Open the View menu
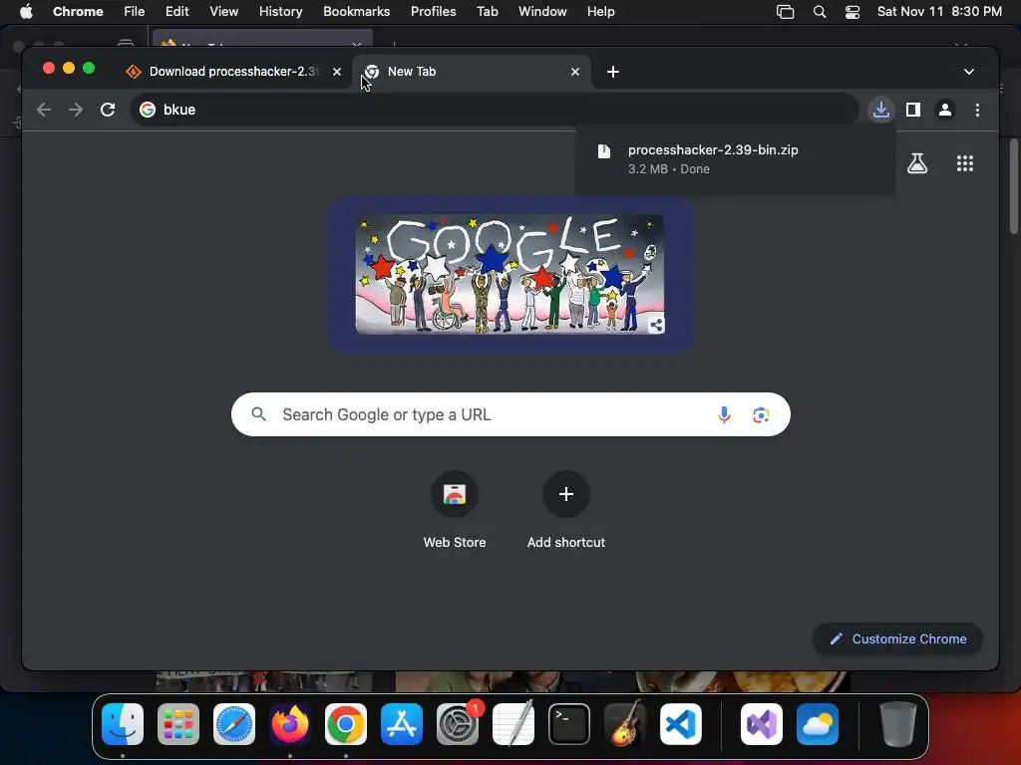This screenshot has height=765, width=1021. 223,12
